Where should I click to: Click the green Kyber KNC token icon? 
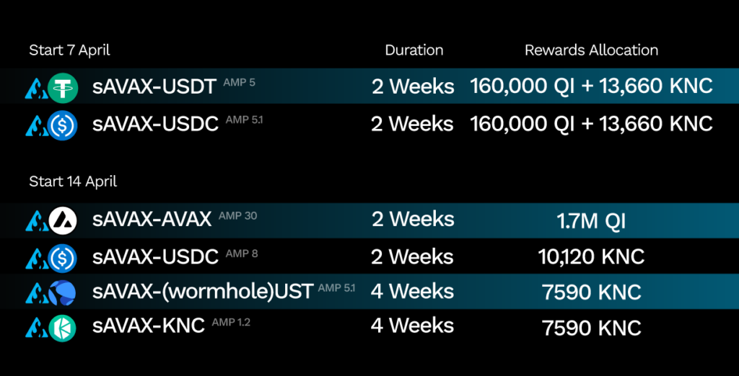point(62,328)
